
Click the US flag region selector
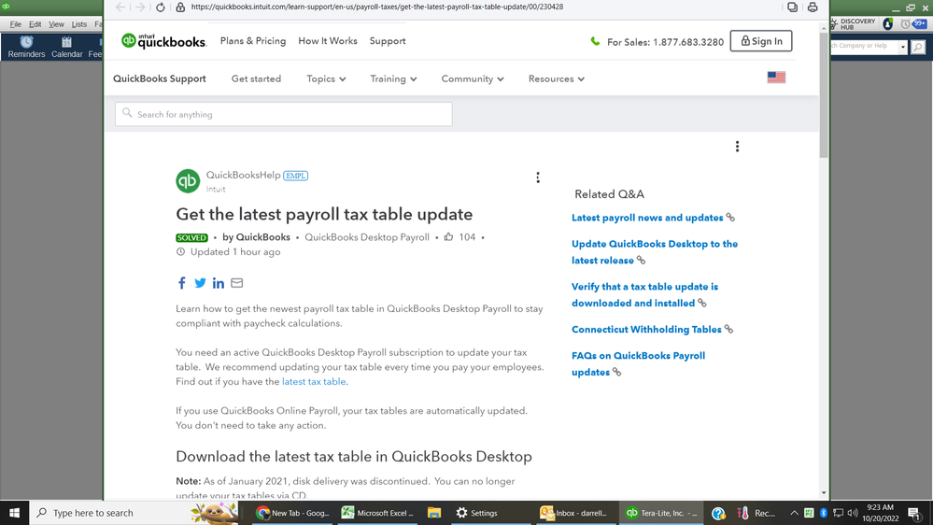[776, 78]
